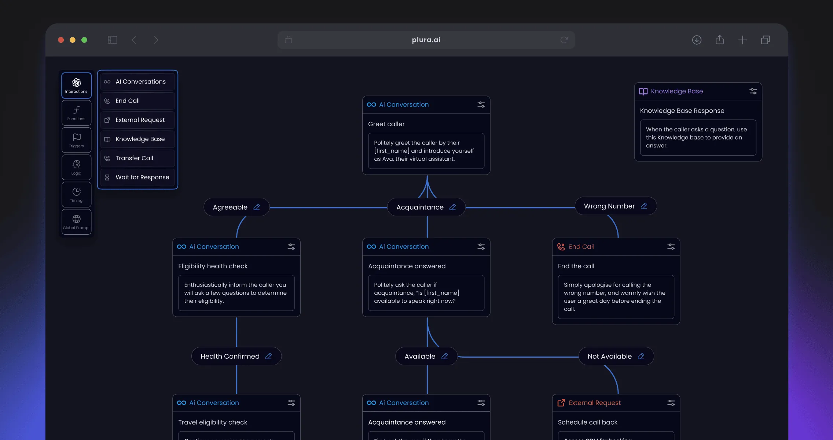Click the Health Confirmed branch pill
Viewport: 833px width, 440px height.
(x=236, y=356)
